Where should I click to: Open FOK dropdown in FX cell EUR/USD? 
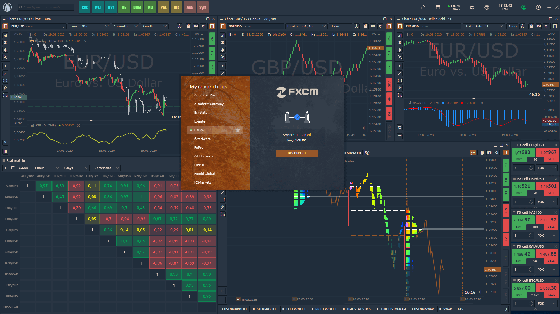[547, 168]
